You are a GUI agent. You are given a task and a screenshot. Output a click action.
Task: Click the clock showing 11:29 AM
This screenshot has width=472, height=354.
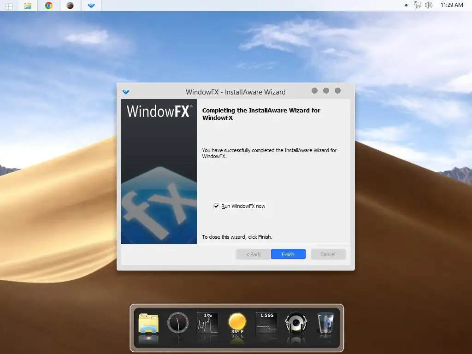click(x=452, y=5)
